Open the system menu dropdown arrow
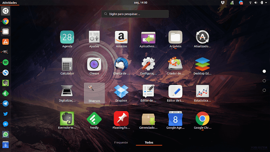The height and width of the screenshot is (152, 270). [266, 3]
